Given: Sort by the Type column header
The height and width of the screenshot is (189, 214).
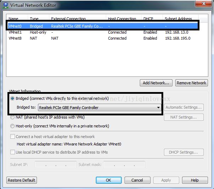Looking at the screenshot, I should click(x=38, y=18).
